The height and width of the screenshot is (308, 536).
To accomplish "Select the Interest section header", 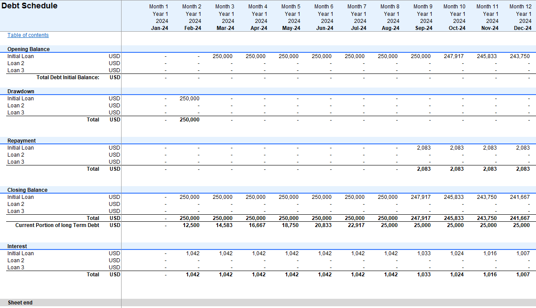I will [x=17, y=246].
